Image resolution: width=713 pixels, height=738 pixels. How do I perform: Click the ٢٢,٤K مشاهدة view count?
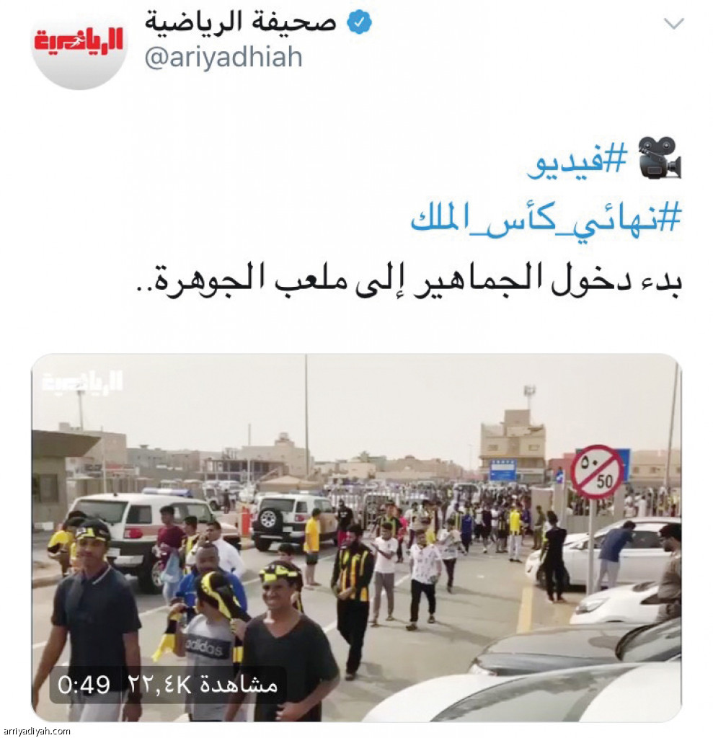click(x=203, y=685)
